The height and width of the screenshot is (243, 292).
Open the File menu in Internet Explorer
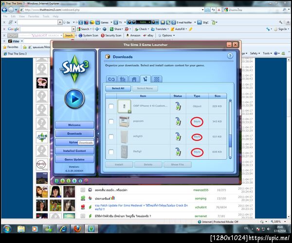click(x=5, y=17)
